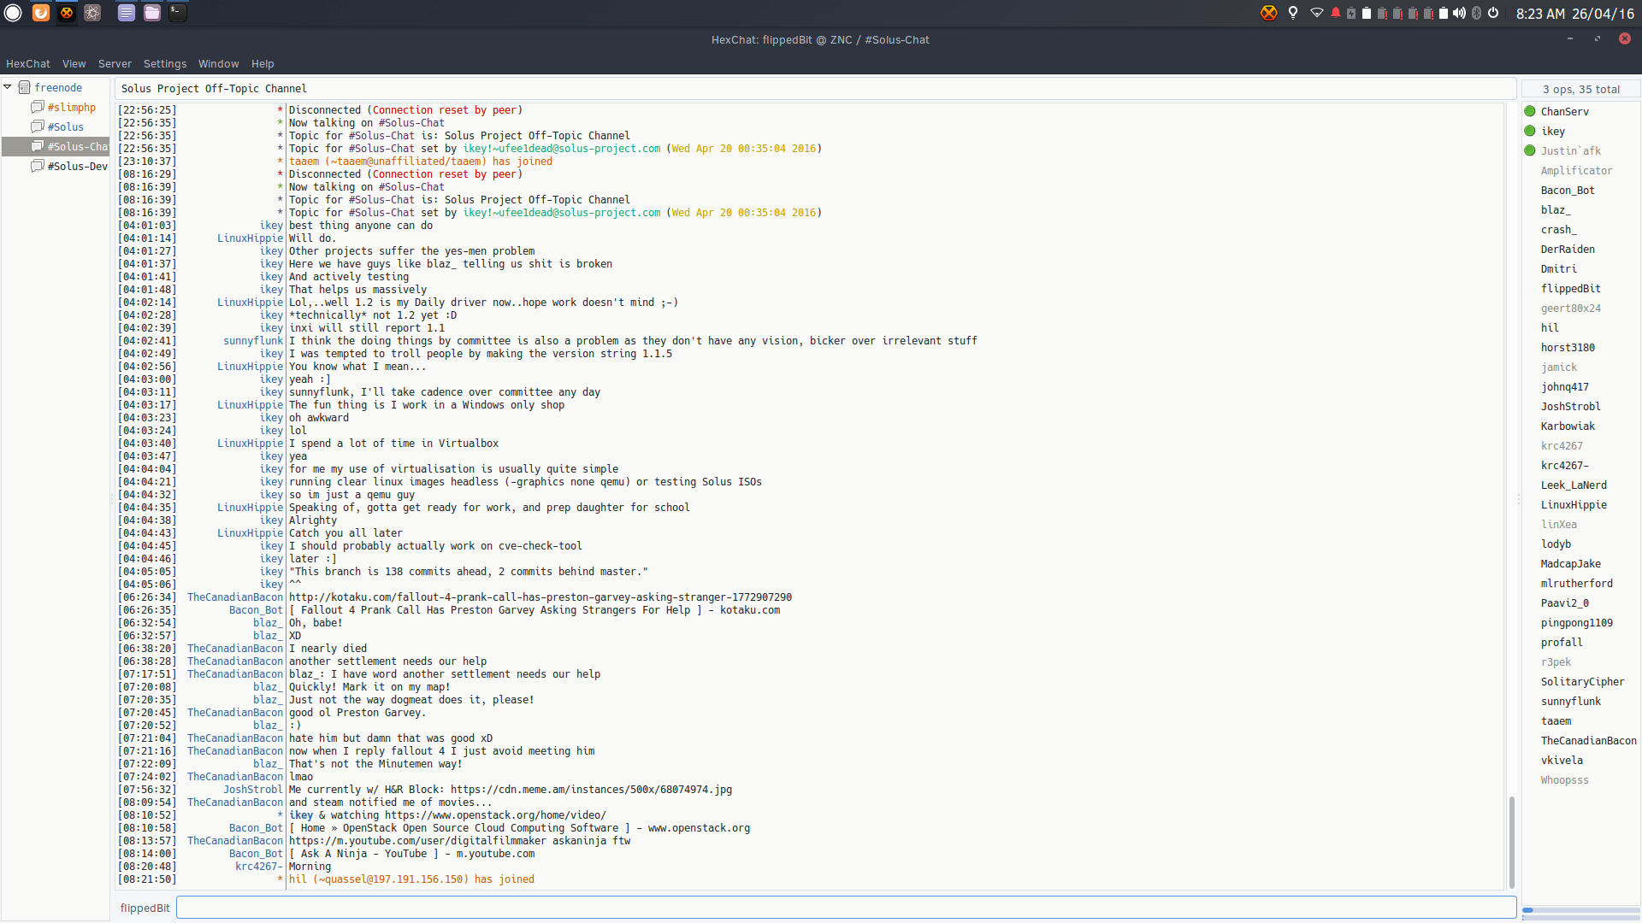This screenshot has height=923, width=1642.
Task: Open the text editor panel icon
Action: pyautogui.click(x=127, y=13)
